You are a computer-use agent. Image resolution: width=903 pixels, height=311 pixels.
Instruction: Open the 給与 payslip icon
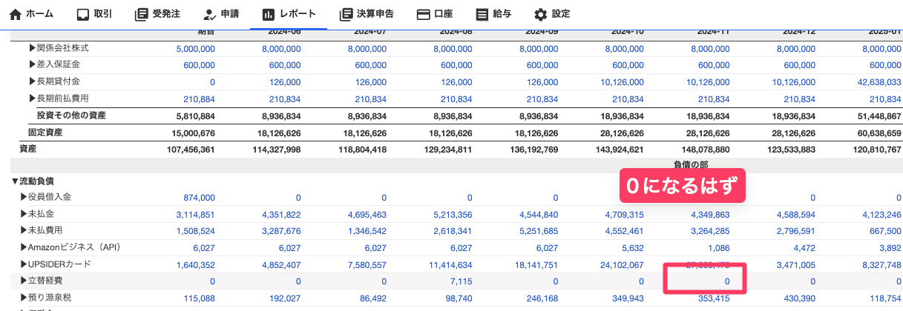click(x=483, y=14)
